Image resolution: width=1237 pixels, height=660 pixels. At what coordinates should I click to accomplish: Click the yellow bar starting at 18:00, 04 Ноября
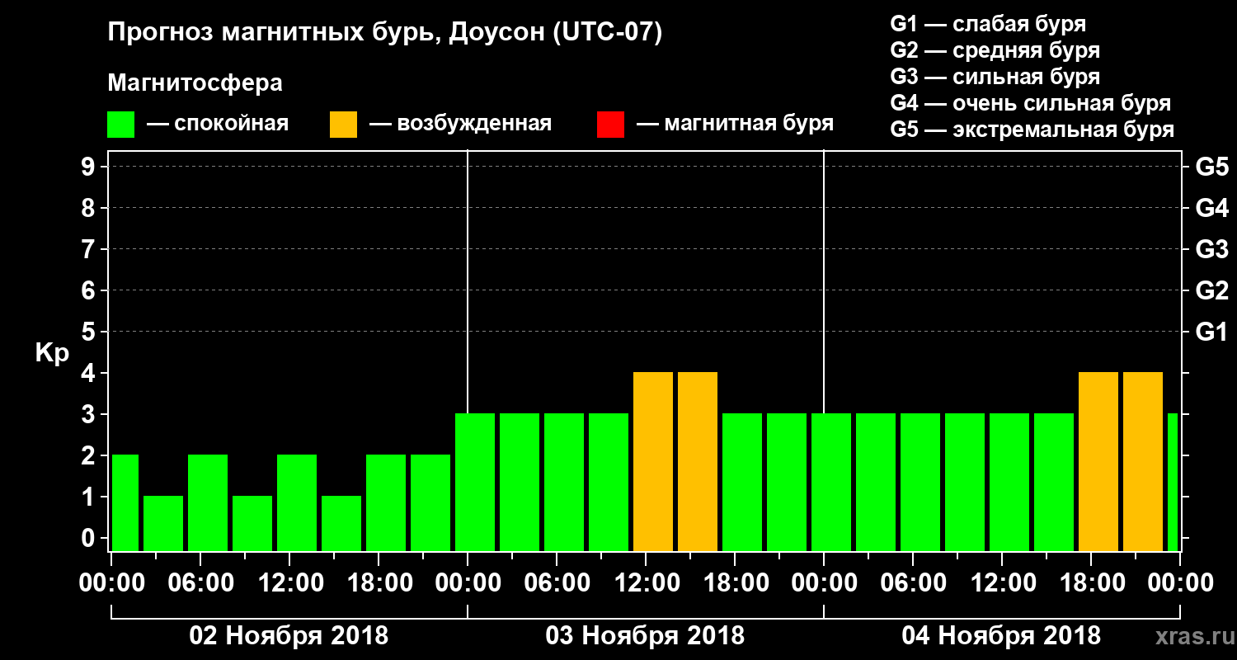pyautogui.click(x=1098, y=461)
